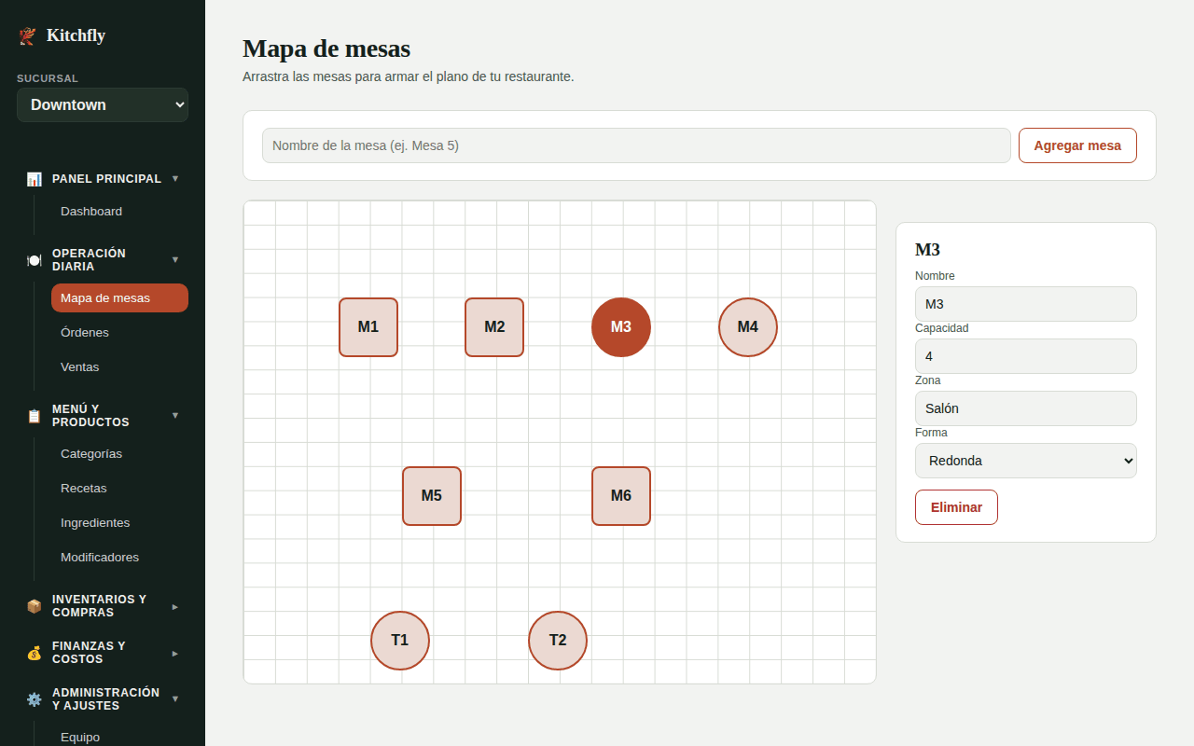Click the Capacidad field showing 4
This screenshot has width=1194, height=746.
click(1026, 356)
